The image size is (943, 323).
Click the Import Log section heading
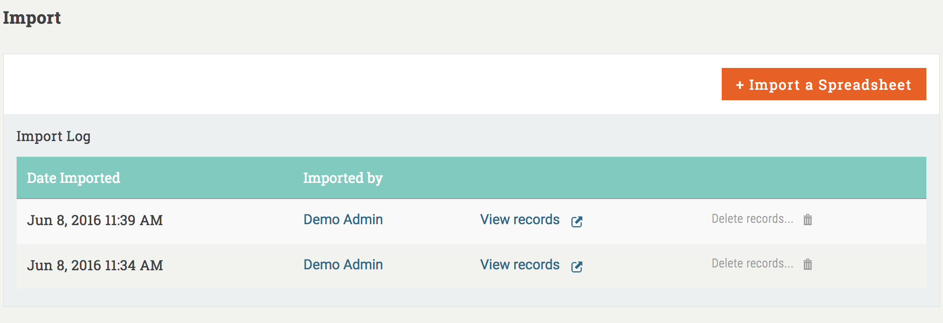tap(53, 136)
